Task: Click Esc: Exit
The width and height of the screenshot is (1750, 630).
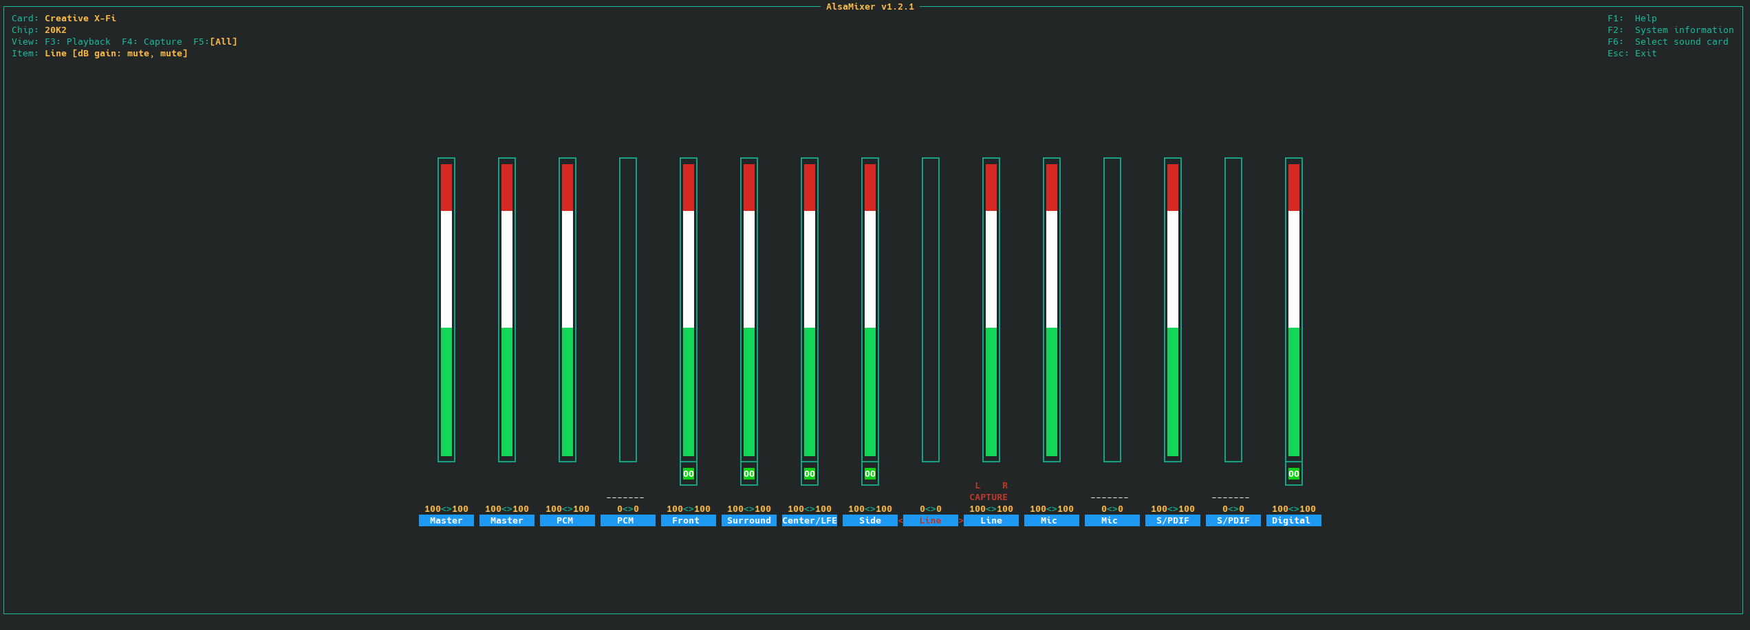Action: pyautogui.click(x=1632, y=54)
